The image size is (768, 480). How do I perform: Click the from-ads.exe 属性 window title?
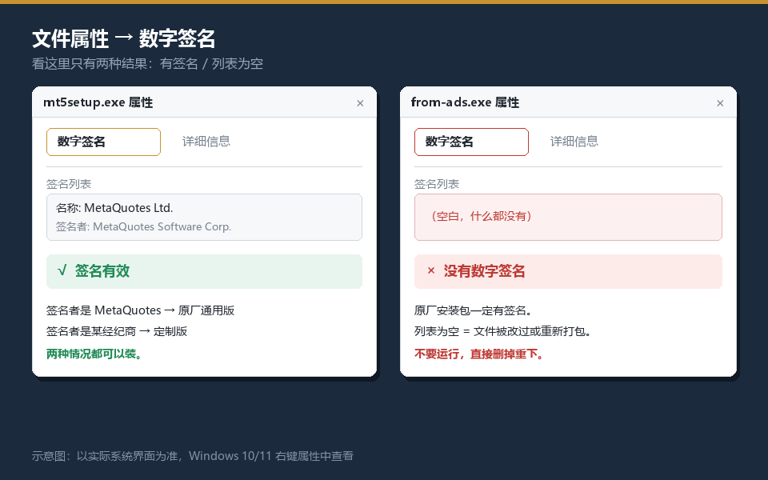pyautogui.click(x=465, y=102)
